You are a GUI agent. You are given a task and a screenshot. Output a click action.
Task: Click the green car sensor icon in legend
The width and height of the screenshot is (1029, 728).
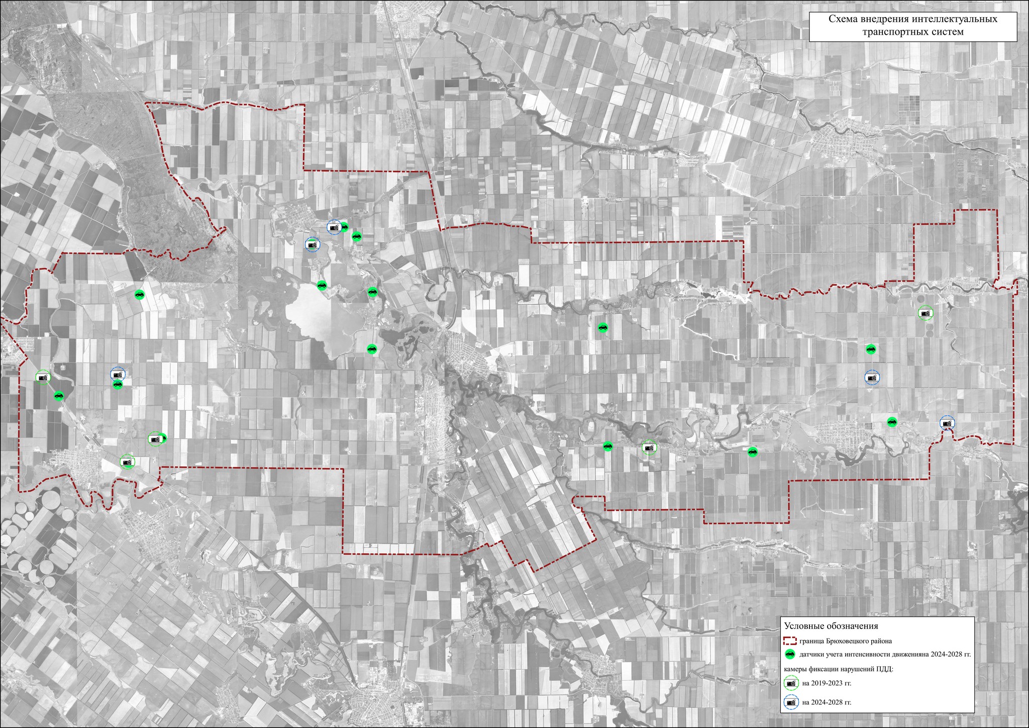pos(790,654)
